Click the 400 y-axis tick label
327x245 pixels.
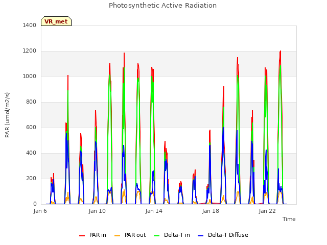31,153
